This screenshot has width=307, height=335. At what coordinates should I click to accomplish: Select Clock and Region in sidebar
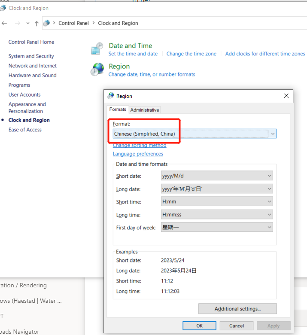pyautogui.click(x=29, y=120)
